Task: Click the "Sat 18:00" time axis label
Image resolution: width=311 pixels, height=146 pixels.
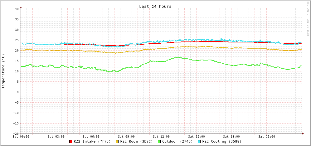Action: pos(231,137)
